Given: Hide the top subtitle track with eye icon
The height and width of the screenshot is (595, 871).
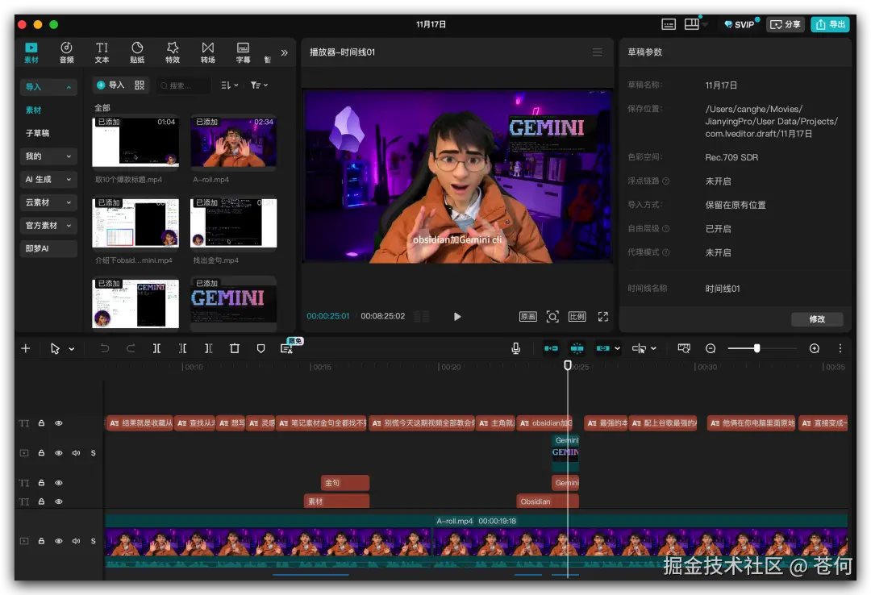Looking at the screenshot, I should click(x=59, y=423).
